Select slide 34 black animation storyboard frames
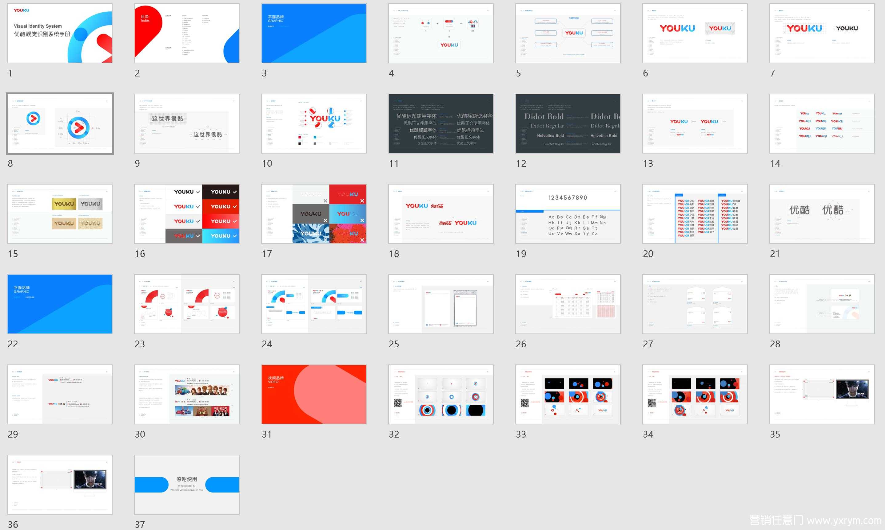 coord(695,395)
